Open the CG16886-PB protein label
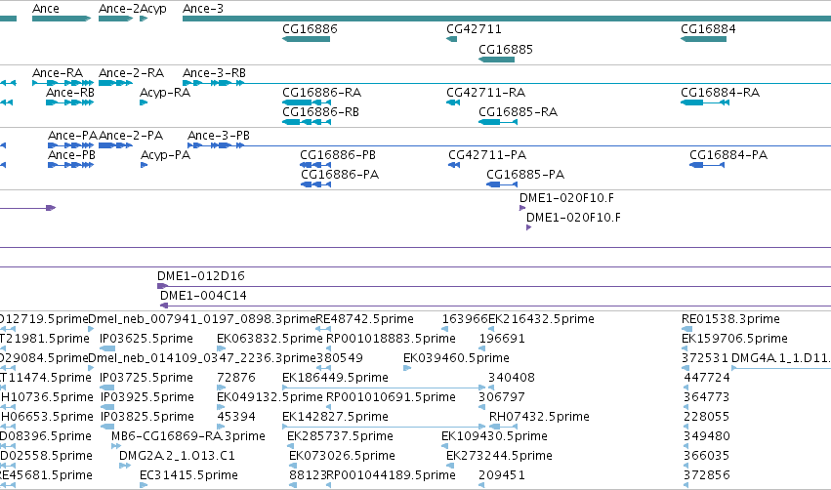Screen dimensions: 831x490 click(338, 155)
